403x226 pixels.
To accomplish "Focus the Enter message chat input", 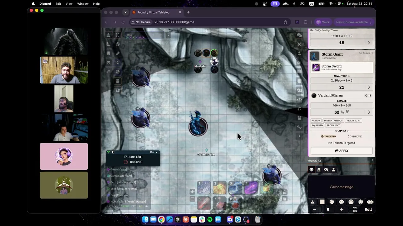I will pos(342,187).
